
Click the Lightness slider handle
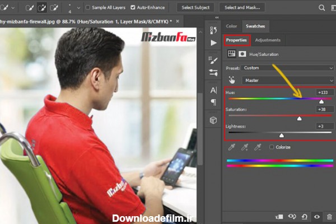click(x=282, y=136)
